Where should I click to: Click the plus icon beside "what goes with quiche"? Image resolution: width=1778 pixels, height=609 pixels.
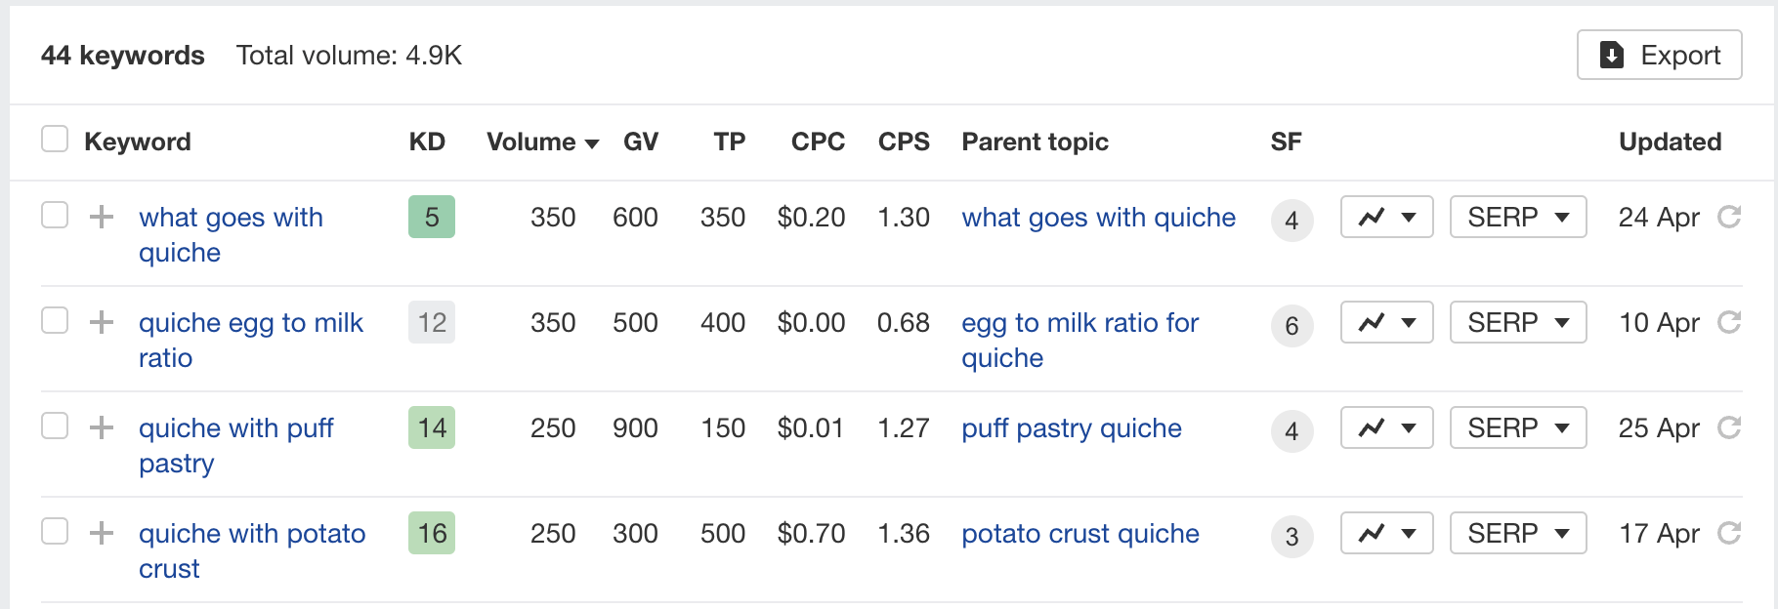(x=101, y=217)
